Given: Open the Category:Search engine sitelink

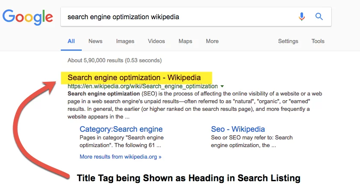Looking at the screenshot, I should (x=121, y=129).
